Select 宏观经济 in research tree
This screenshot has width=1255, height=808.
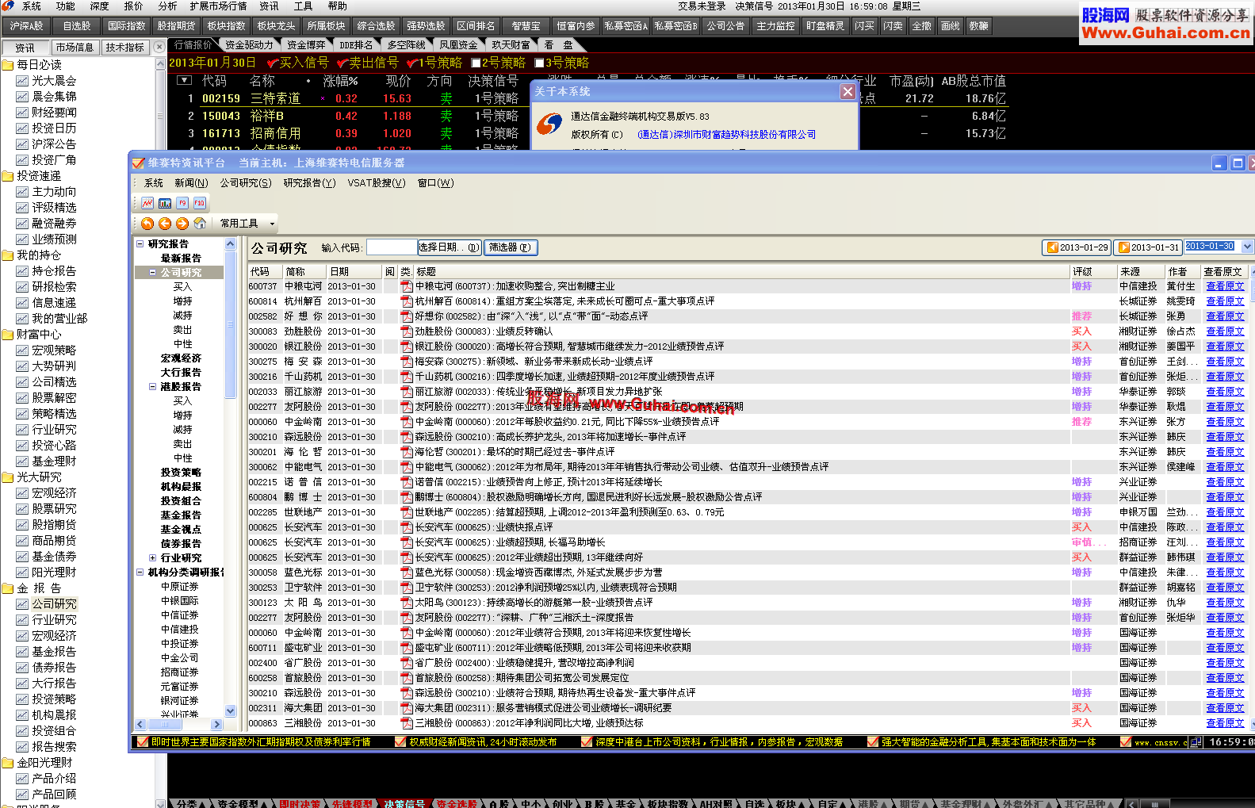(x=181, y=358)
